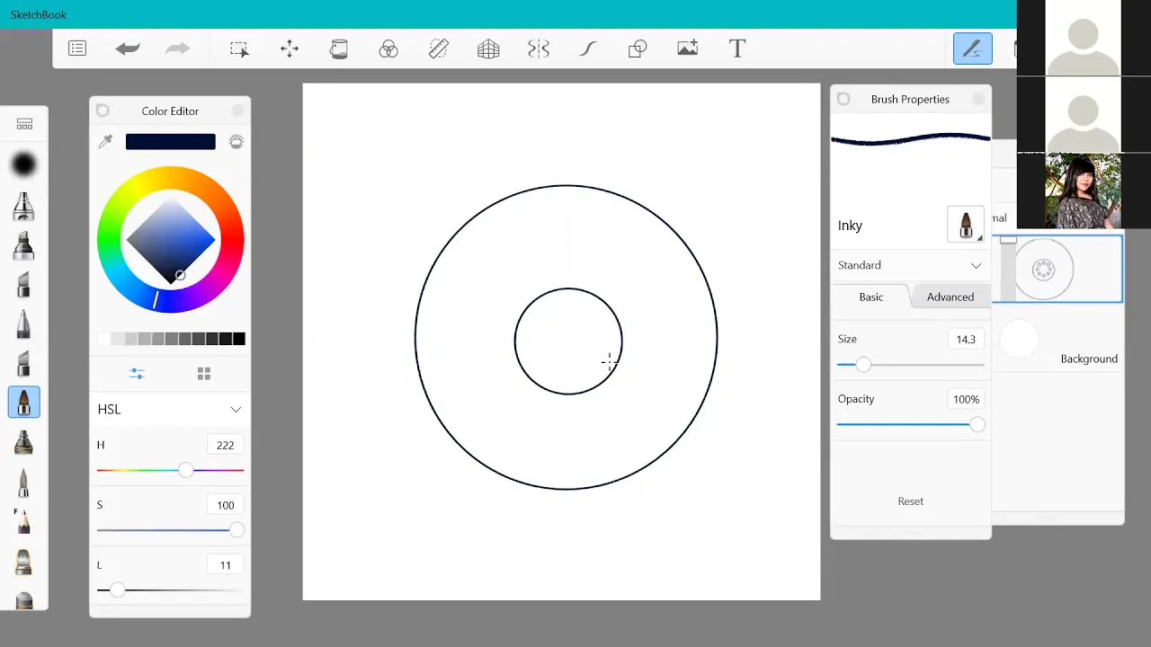Move the brush Size slider handle
1151x647 pixels.
(x=863, y=364)
